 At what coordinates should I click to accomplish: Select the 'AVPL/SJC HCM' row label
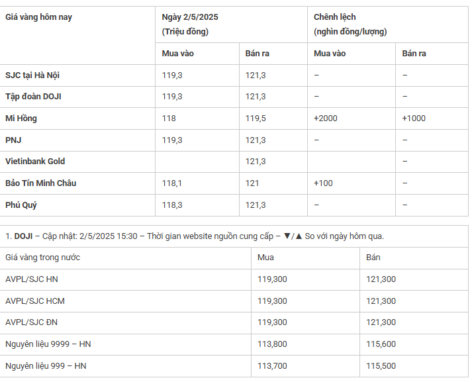(35, 301)
